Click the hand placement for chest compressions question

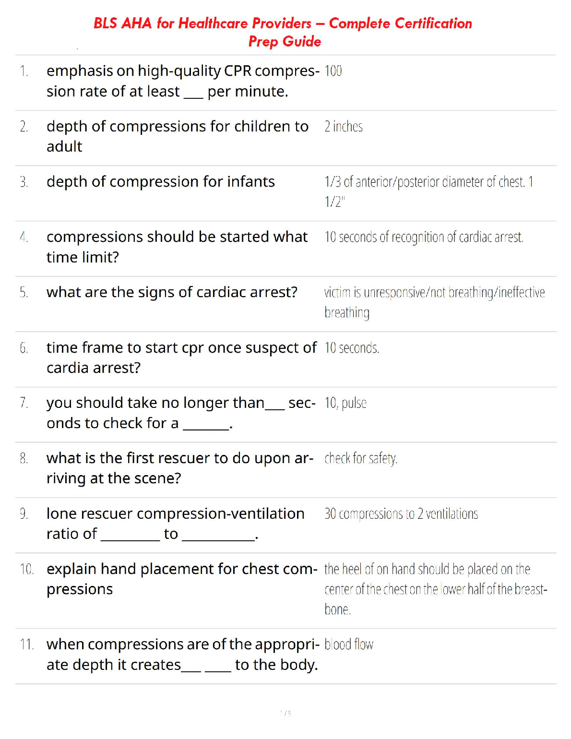181,579
